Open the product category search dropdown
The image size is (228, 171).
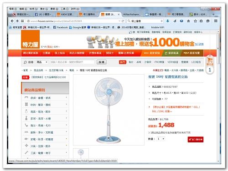42,62
